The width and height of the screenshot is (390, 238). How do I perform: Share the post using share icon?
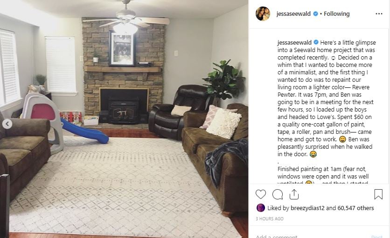click(294, 194)
